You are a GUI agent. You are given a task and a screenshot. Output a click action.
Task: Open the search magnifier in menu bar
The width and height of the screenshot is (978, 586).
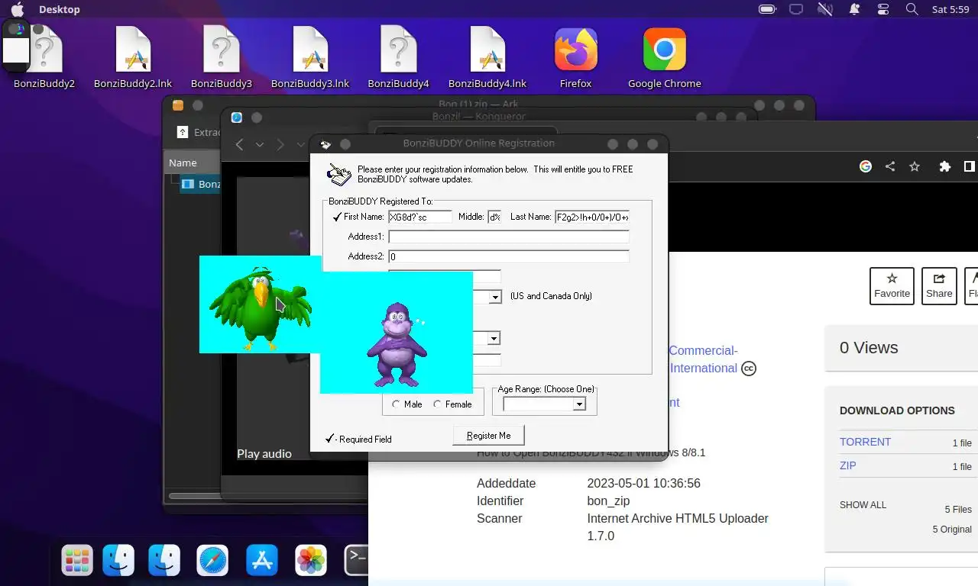[912, 9]
